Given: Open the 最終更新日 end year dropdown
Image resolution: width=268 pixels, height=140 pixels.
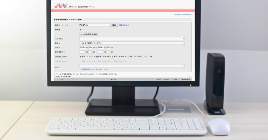Looking at the screenshot, I should click(x=101, y=52).
